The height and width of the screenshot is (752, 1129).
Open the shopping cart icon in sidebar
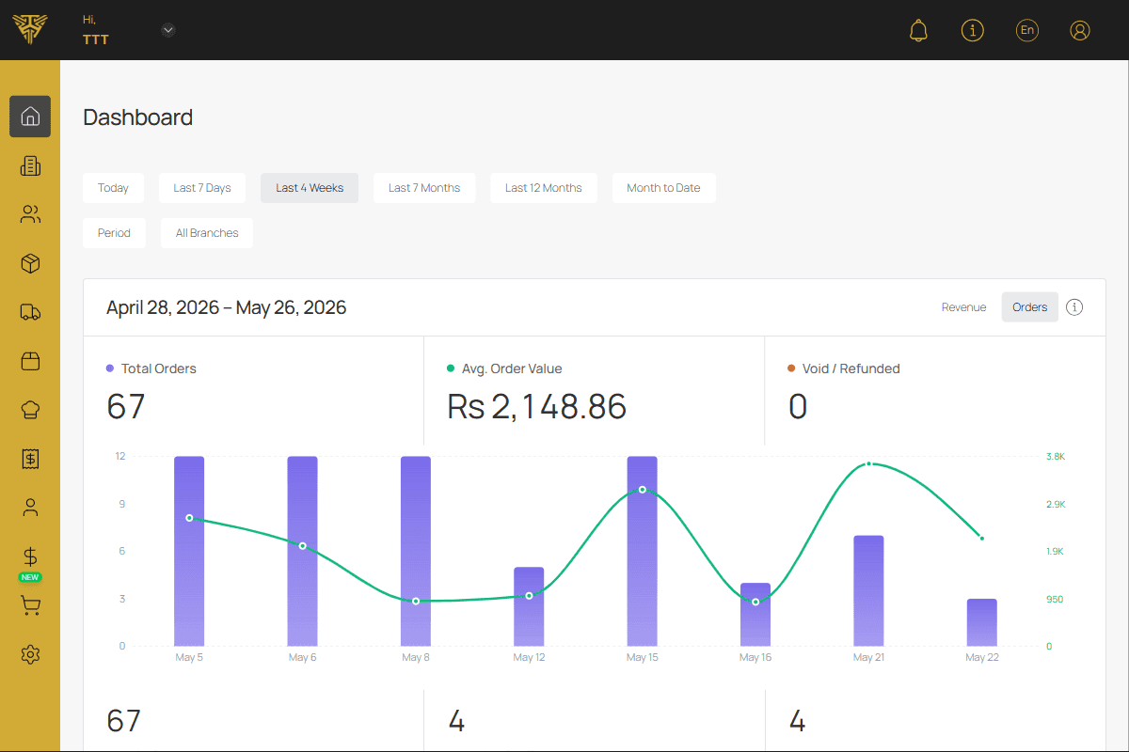[30, 605]
